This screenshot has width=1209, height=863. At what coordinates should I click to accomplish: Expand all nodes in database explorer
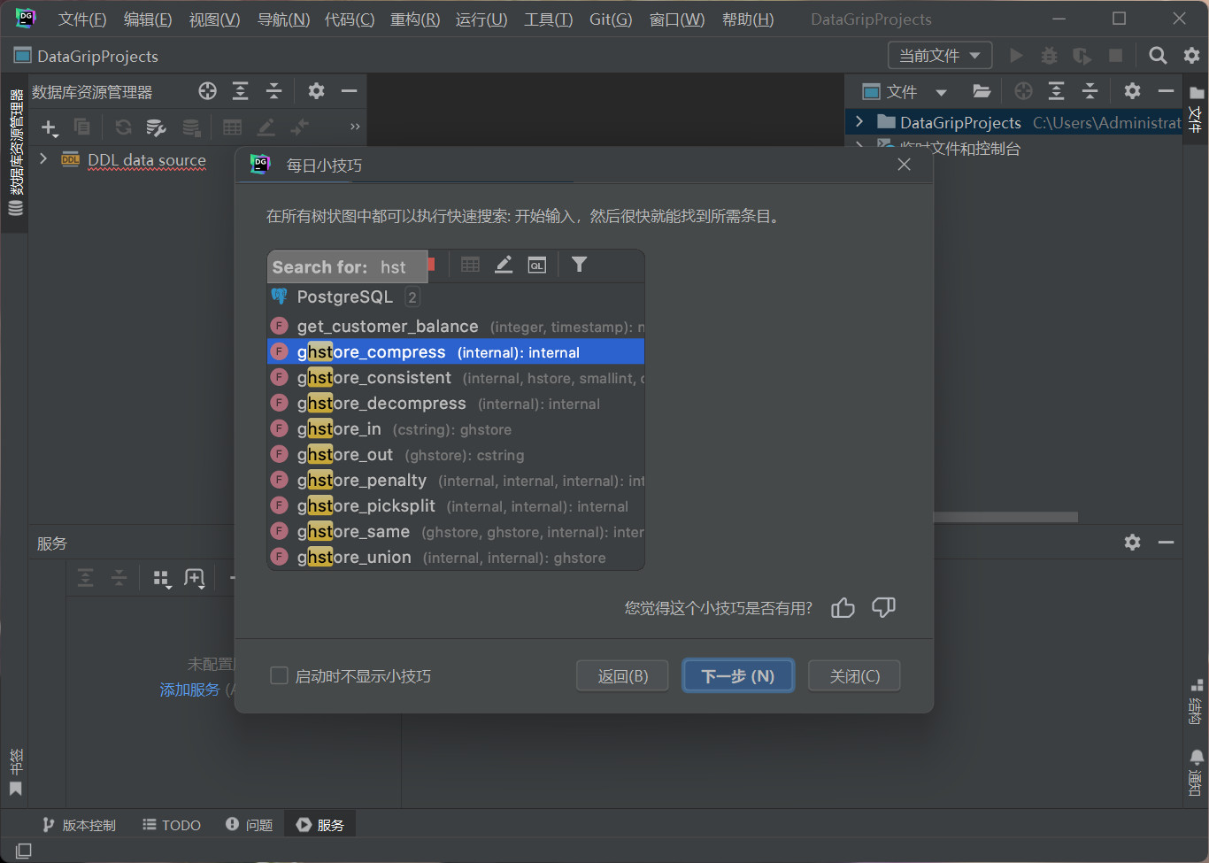click(241, 91)
